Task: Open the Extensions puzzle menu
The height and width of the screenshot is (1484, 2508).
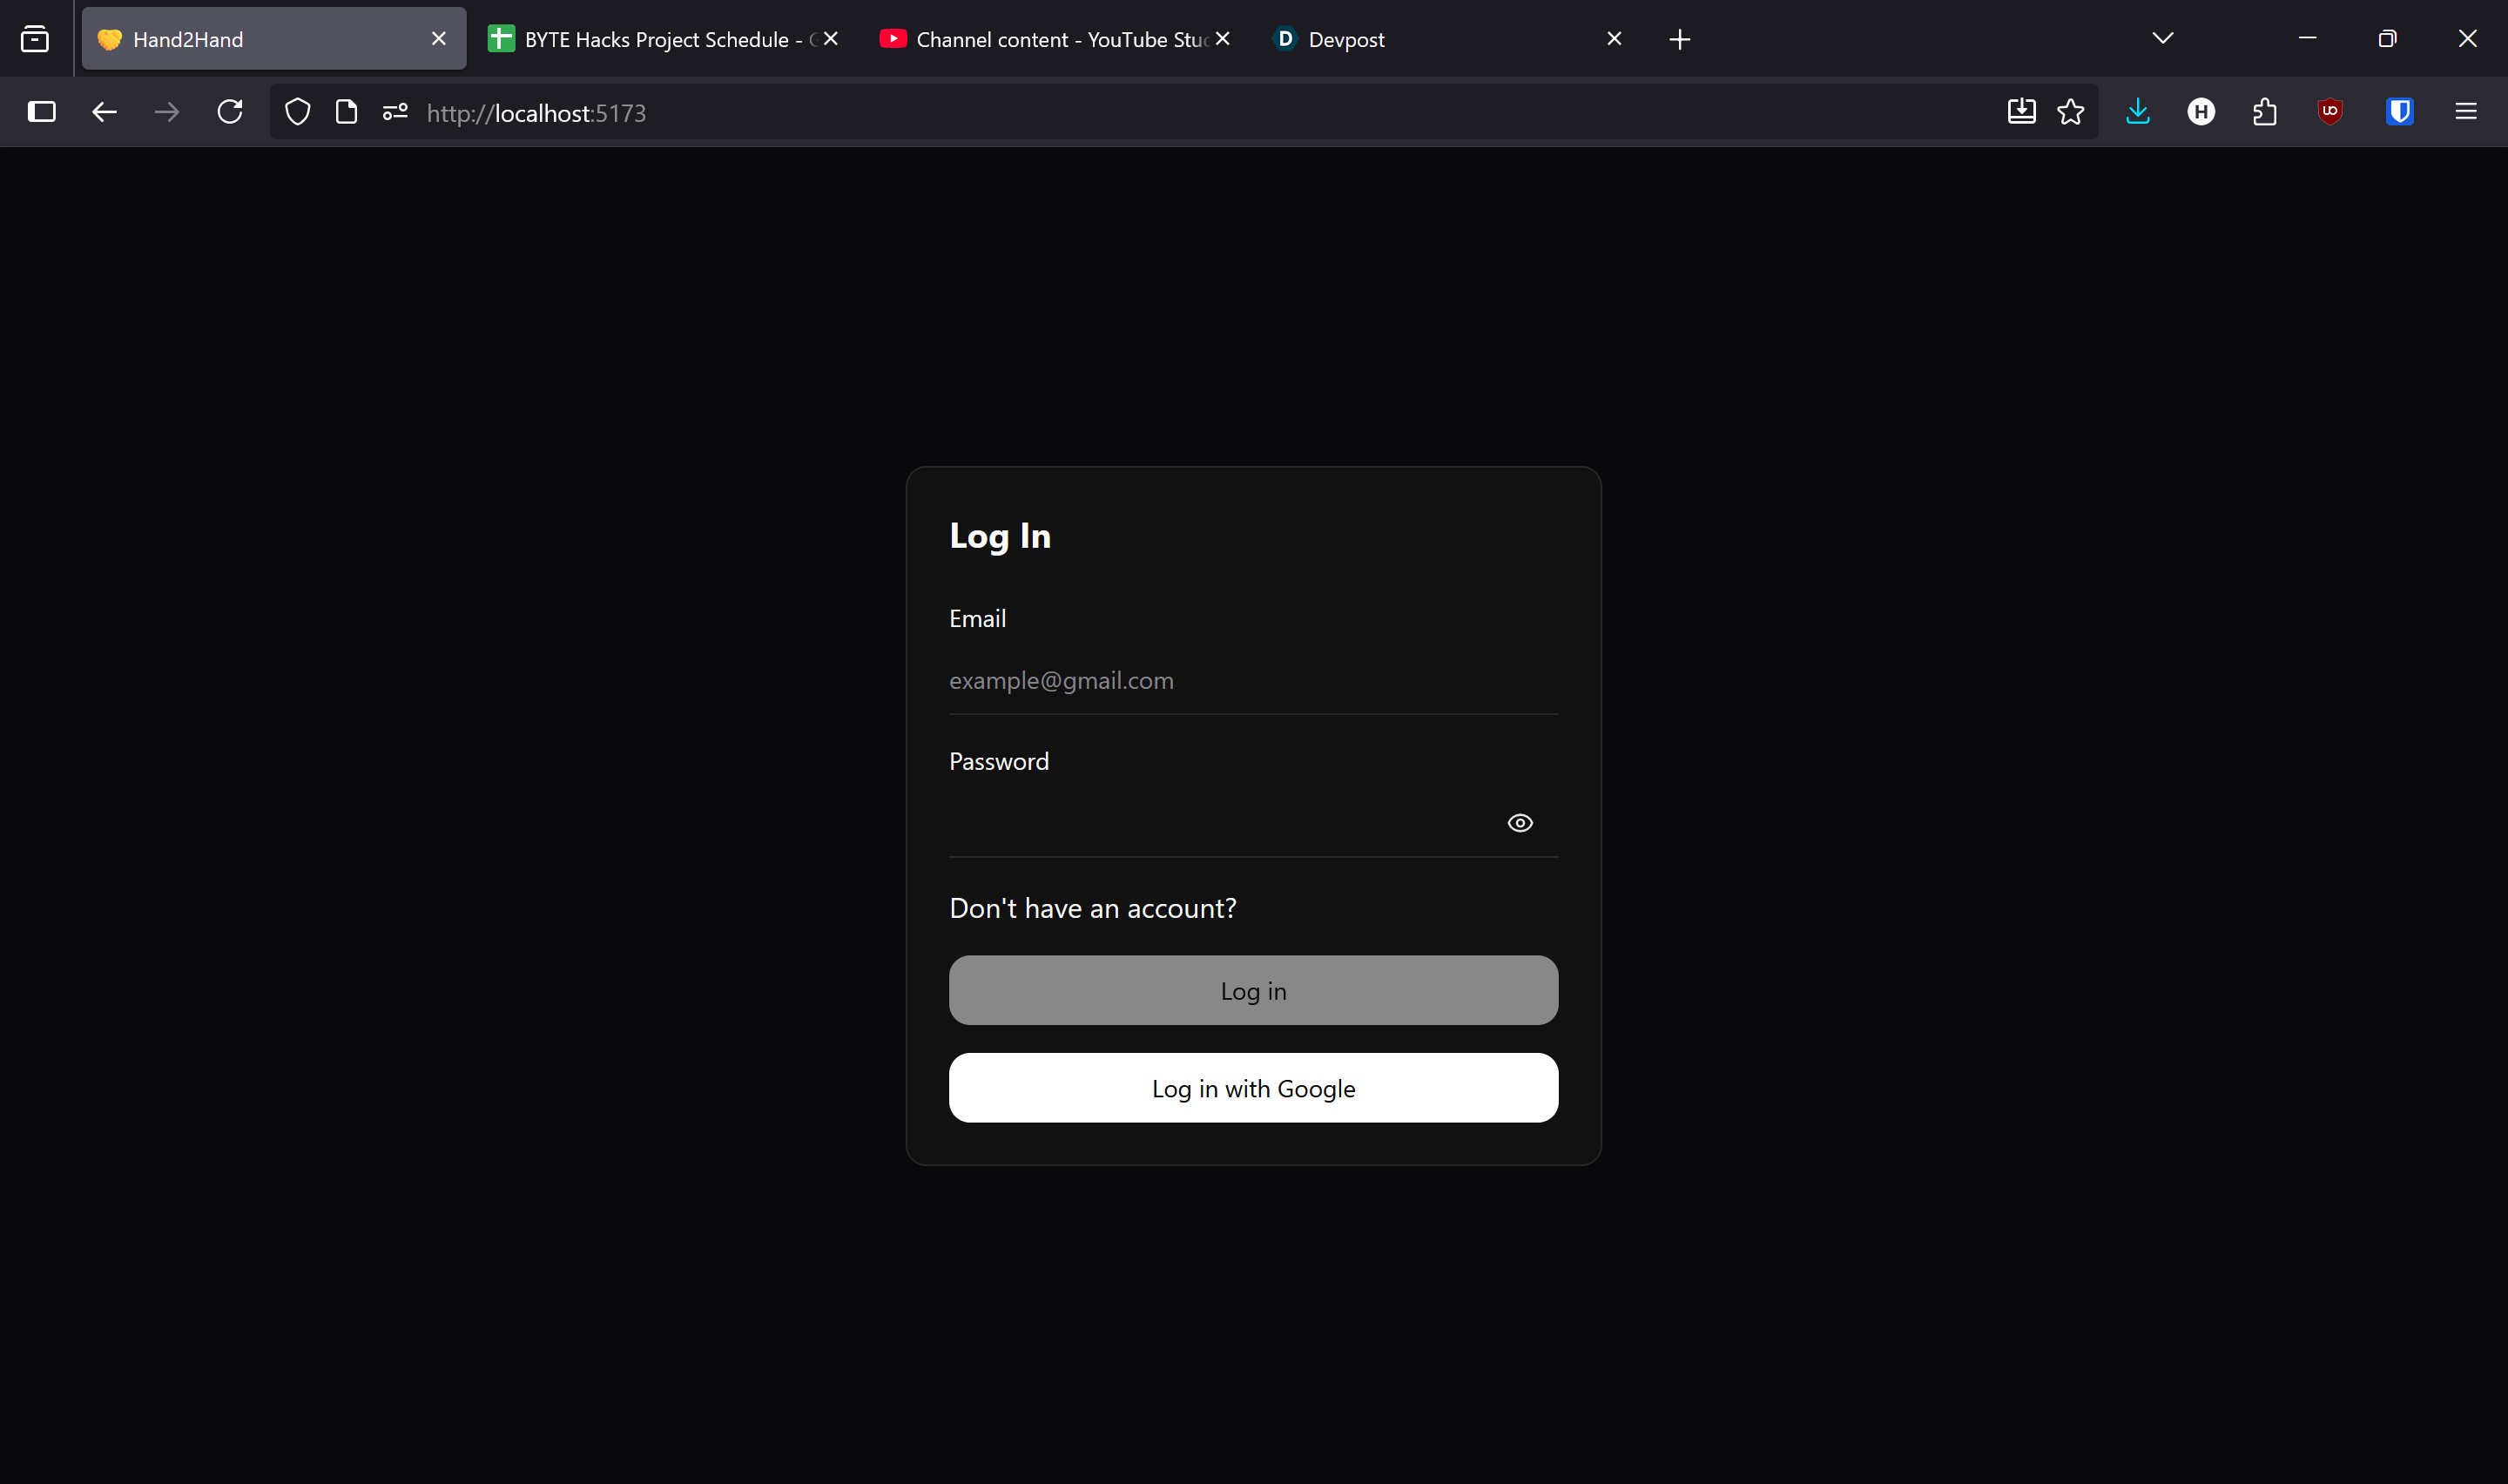Action: (2264, 112)
